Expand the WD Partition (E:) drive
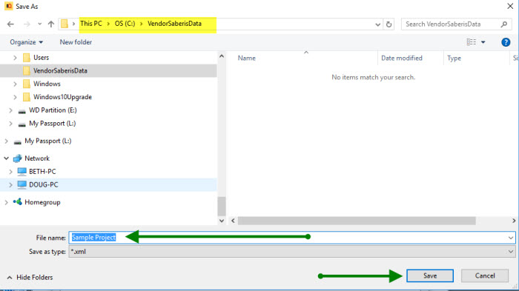Screen dimensions: 519x291 [10, 110]
